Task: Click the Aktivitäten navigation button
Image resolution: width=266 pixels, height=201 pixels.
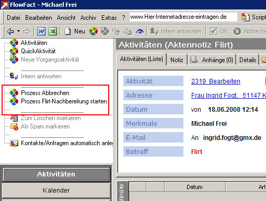Action: [56, 174]
